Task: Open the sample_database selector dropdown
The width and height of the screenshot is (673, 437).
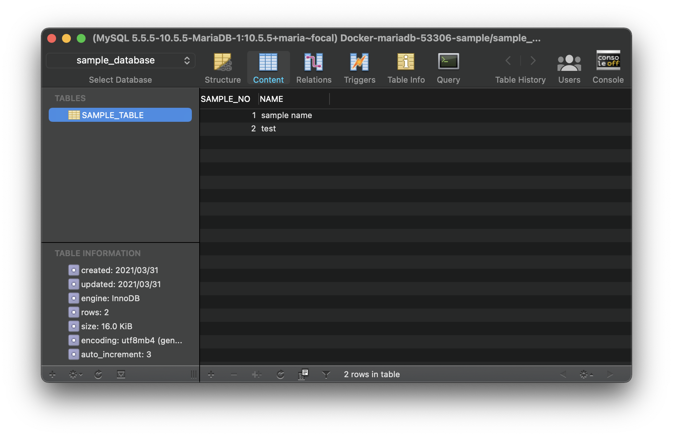Action: (x=121, y=61)
